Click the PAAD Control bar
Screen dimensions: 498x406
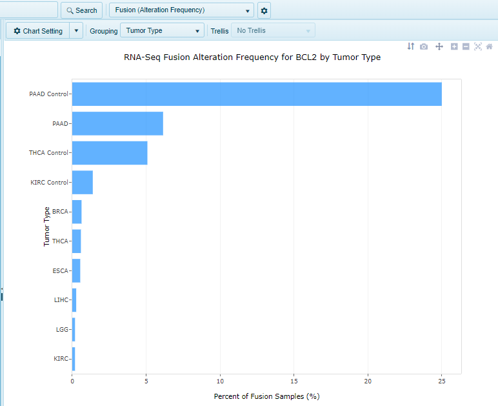256,94
